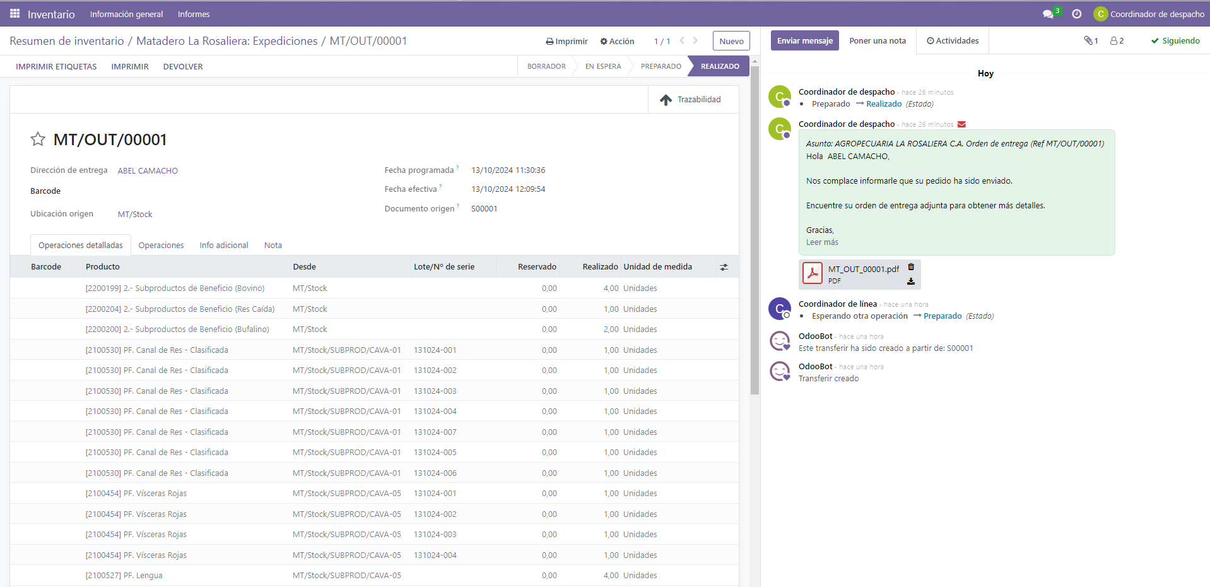Delete the MT_OUT_00001.pdf attachment trash icon
This screenshot has height=587, width=1210.
tap(911, 267)
